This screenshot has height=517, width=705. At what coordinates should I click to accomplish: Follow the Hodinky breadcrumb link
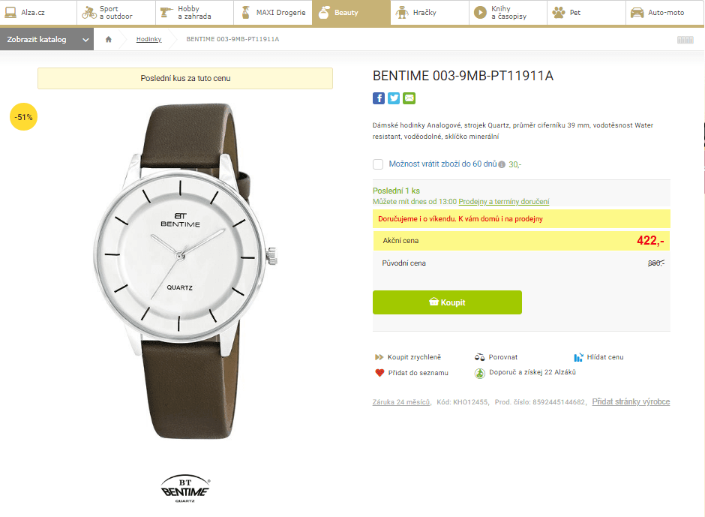148,39
